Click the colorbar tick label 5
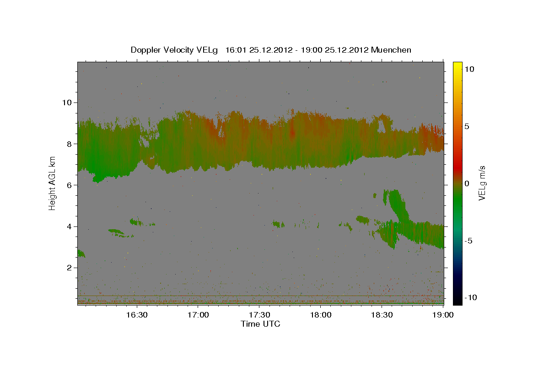 point(467,126)
